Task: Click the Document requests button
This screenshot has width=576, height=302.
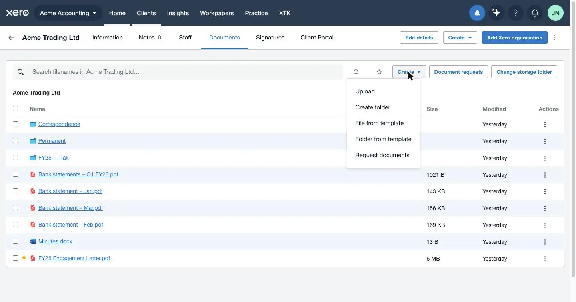Action: coord(458,72)
